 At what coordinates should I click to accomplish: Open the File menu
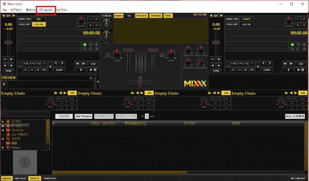point(5,10)
